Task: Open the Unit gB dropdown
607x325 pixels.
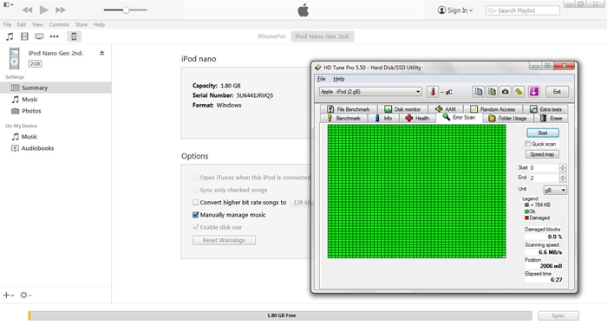Action: pos(555,190)
